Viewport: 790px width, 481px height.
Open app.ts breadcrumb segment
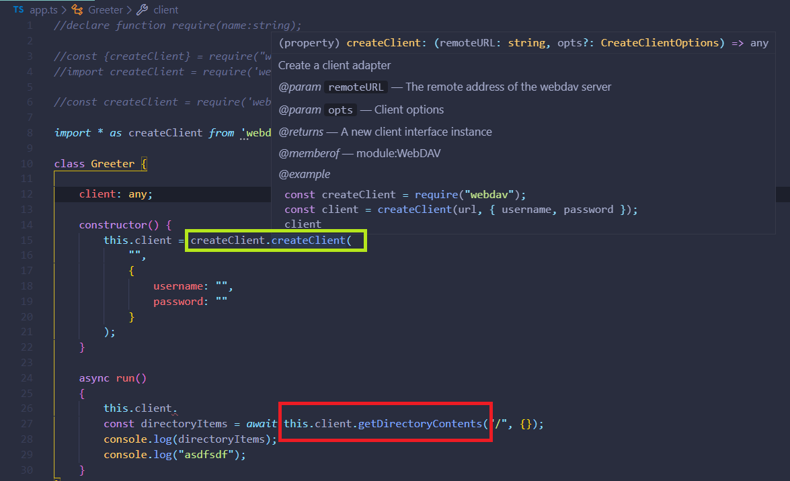click(x=43, y=10)
